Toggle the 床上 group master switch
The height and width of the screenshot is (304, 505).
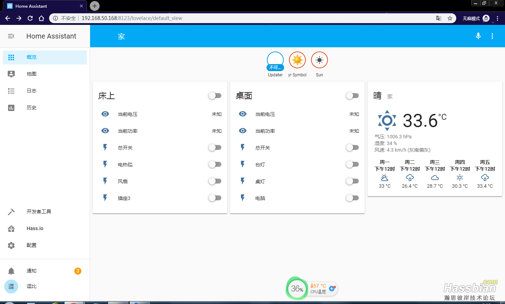215,96
